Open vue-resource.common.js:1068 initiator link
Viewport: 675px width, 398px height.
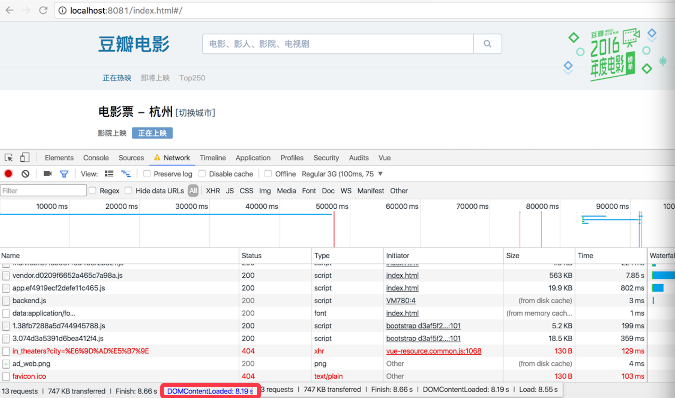pos(433,351)
